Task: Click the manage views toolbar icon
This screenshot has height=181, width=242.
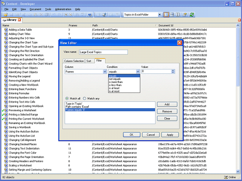Action: pyautogui.click(x=185, y=15)
